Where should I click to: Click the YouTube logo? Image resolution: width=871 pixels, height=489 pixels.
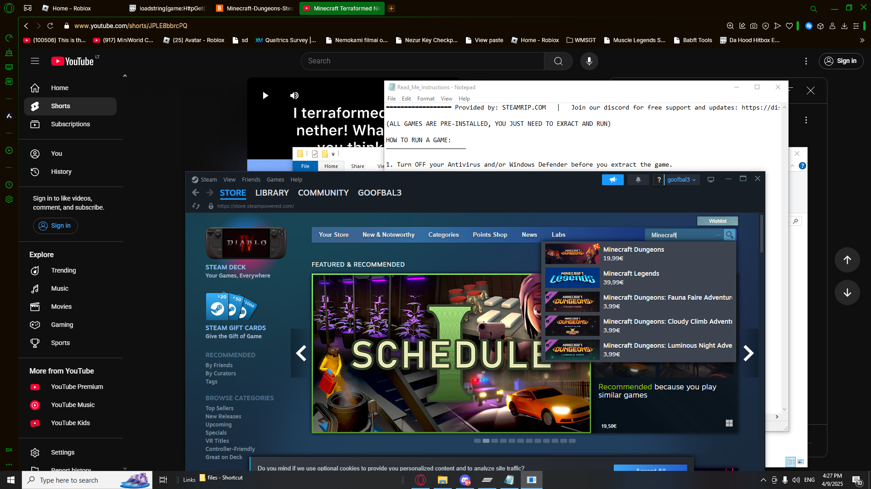pos(73,61)
